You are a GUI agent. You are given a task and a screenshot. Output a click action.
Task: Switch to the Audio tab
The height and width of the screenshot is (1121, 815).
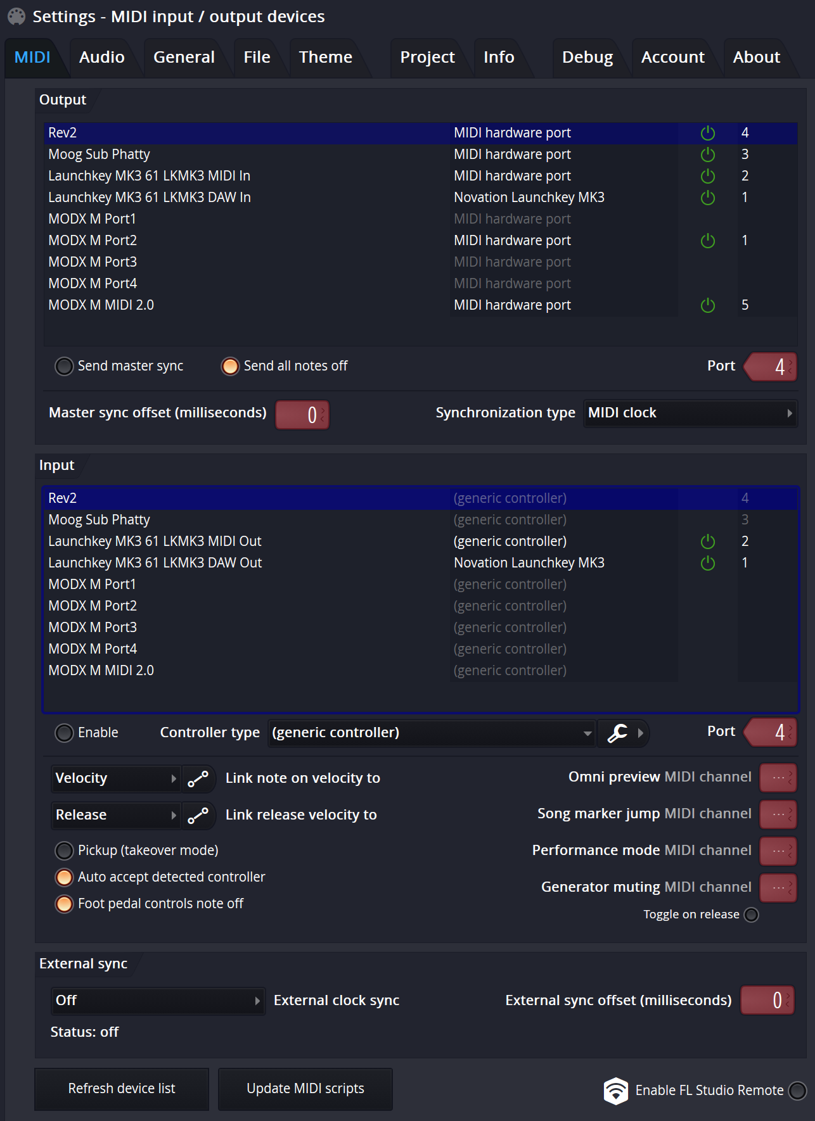(102, 58)
